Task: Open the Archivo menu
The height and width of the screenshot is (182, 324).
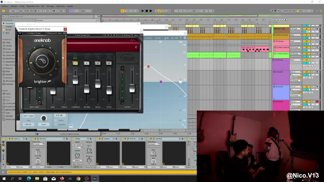Action: pyautogui.click(x=5, y=6)
